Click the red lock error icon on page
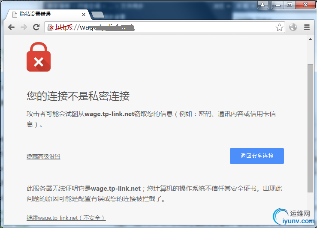Image resolution: width=317 pixels, height=228 pixels. coord(39,57)
